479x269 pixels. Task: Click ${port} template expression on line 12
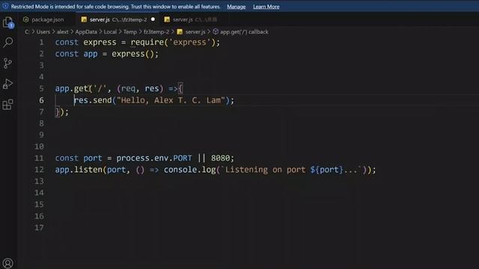point(326,170)
